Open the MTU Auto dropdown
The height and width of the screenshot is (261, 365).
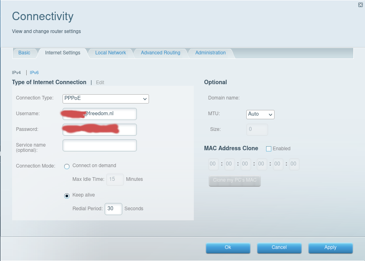point(260,114)
